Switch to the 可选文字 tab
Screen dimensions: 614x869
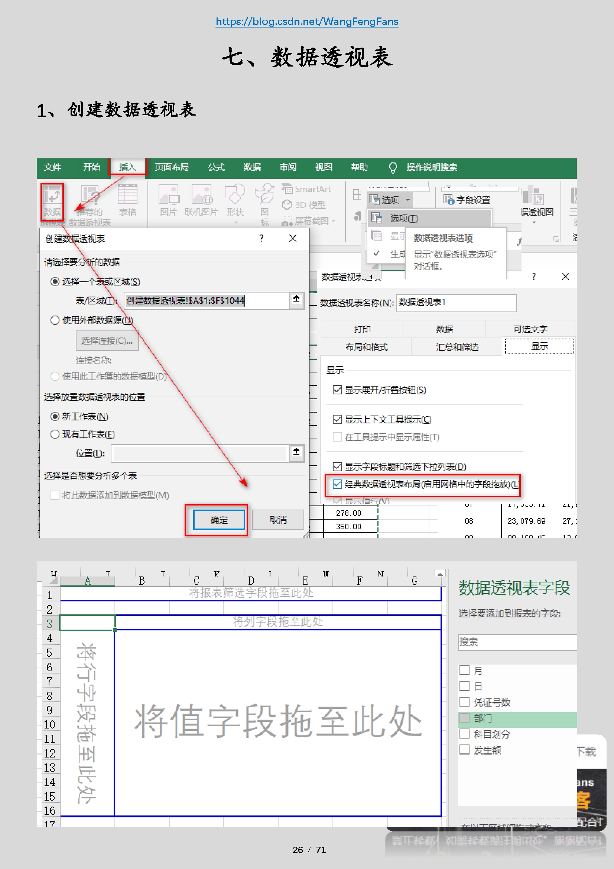point(530,329)
